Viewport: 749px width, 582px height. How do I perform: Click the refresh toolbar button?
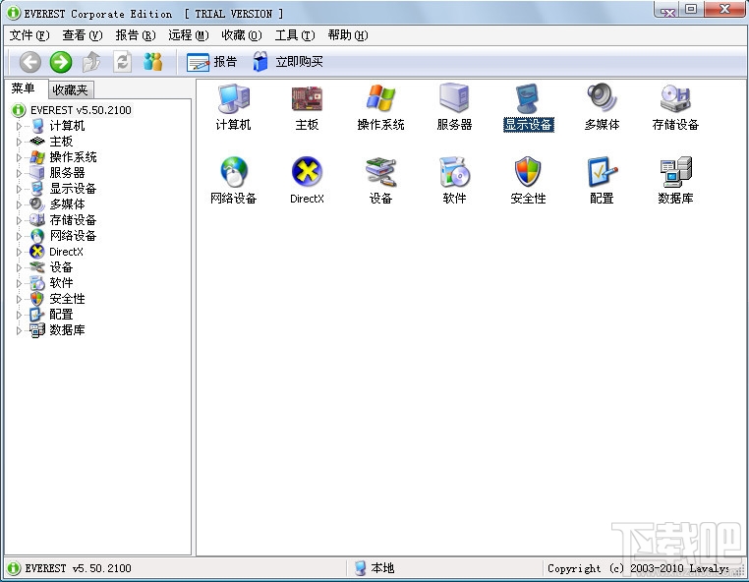(x=122, y=62)
